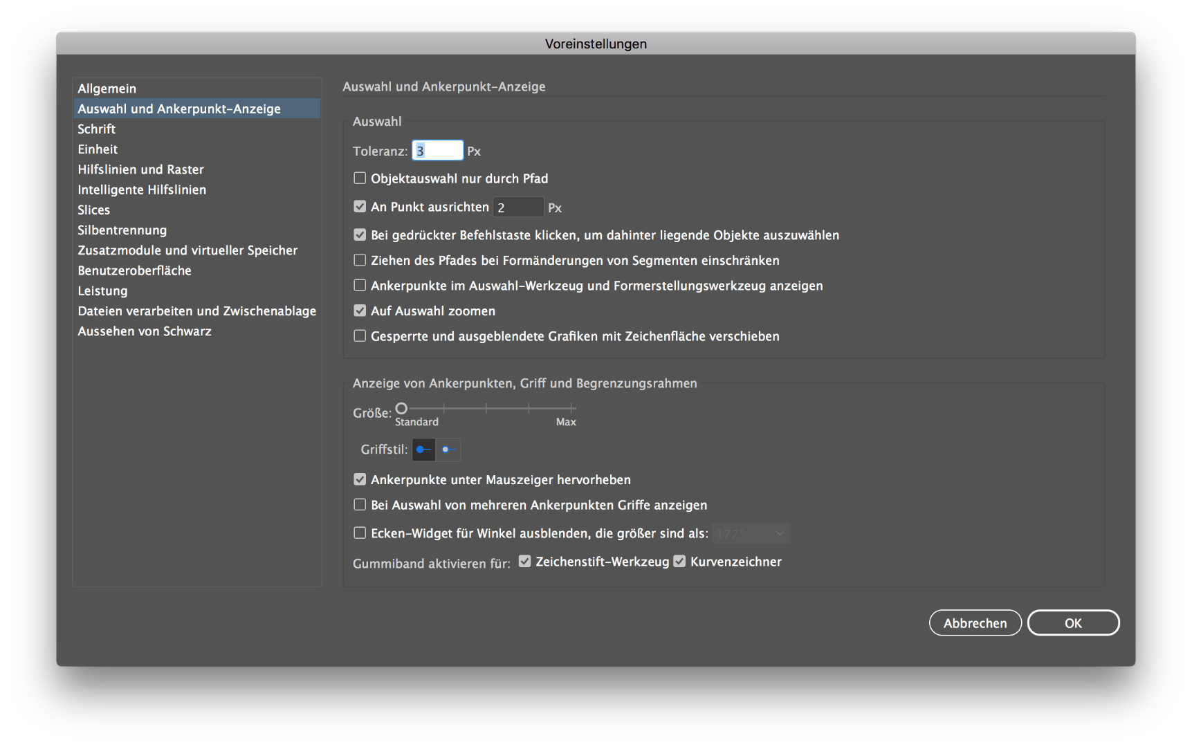Toggle Kurvenzeichner Gummiband checkbox
Screen dimensions: 1192x747
click(x=679, y=561)
